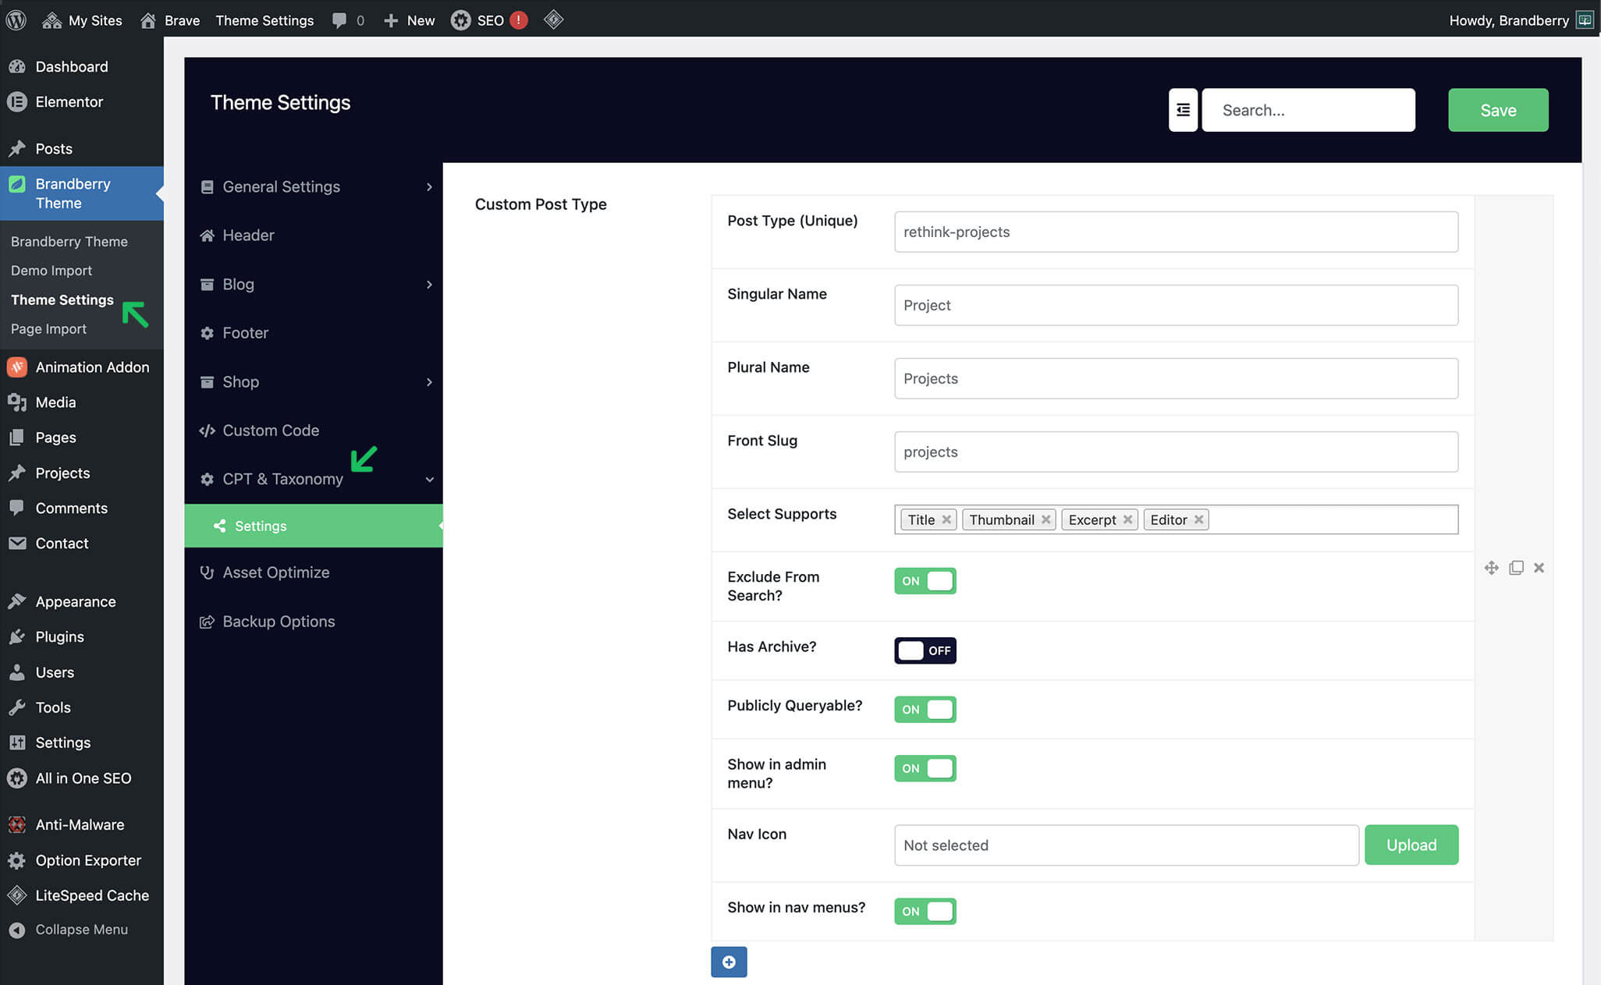This screenshot has height=985, width=1601.
Task: Click the expand-all list icon beside Search
Action: pos(1183,110)
